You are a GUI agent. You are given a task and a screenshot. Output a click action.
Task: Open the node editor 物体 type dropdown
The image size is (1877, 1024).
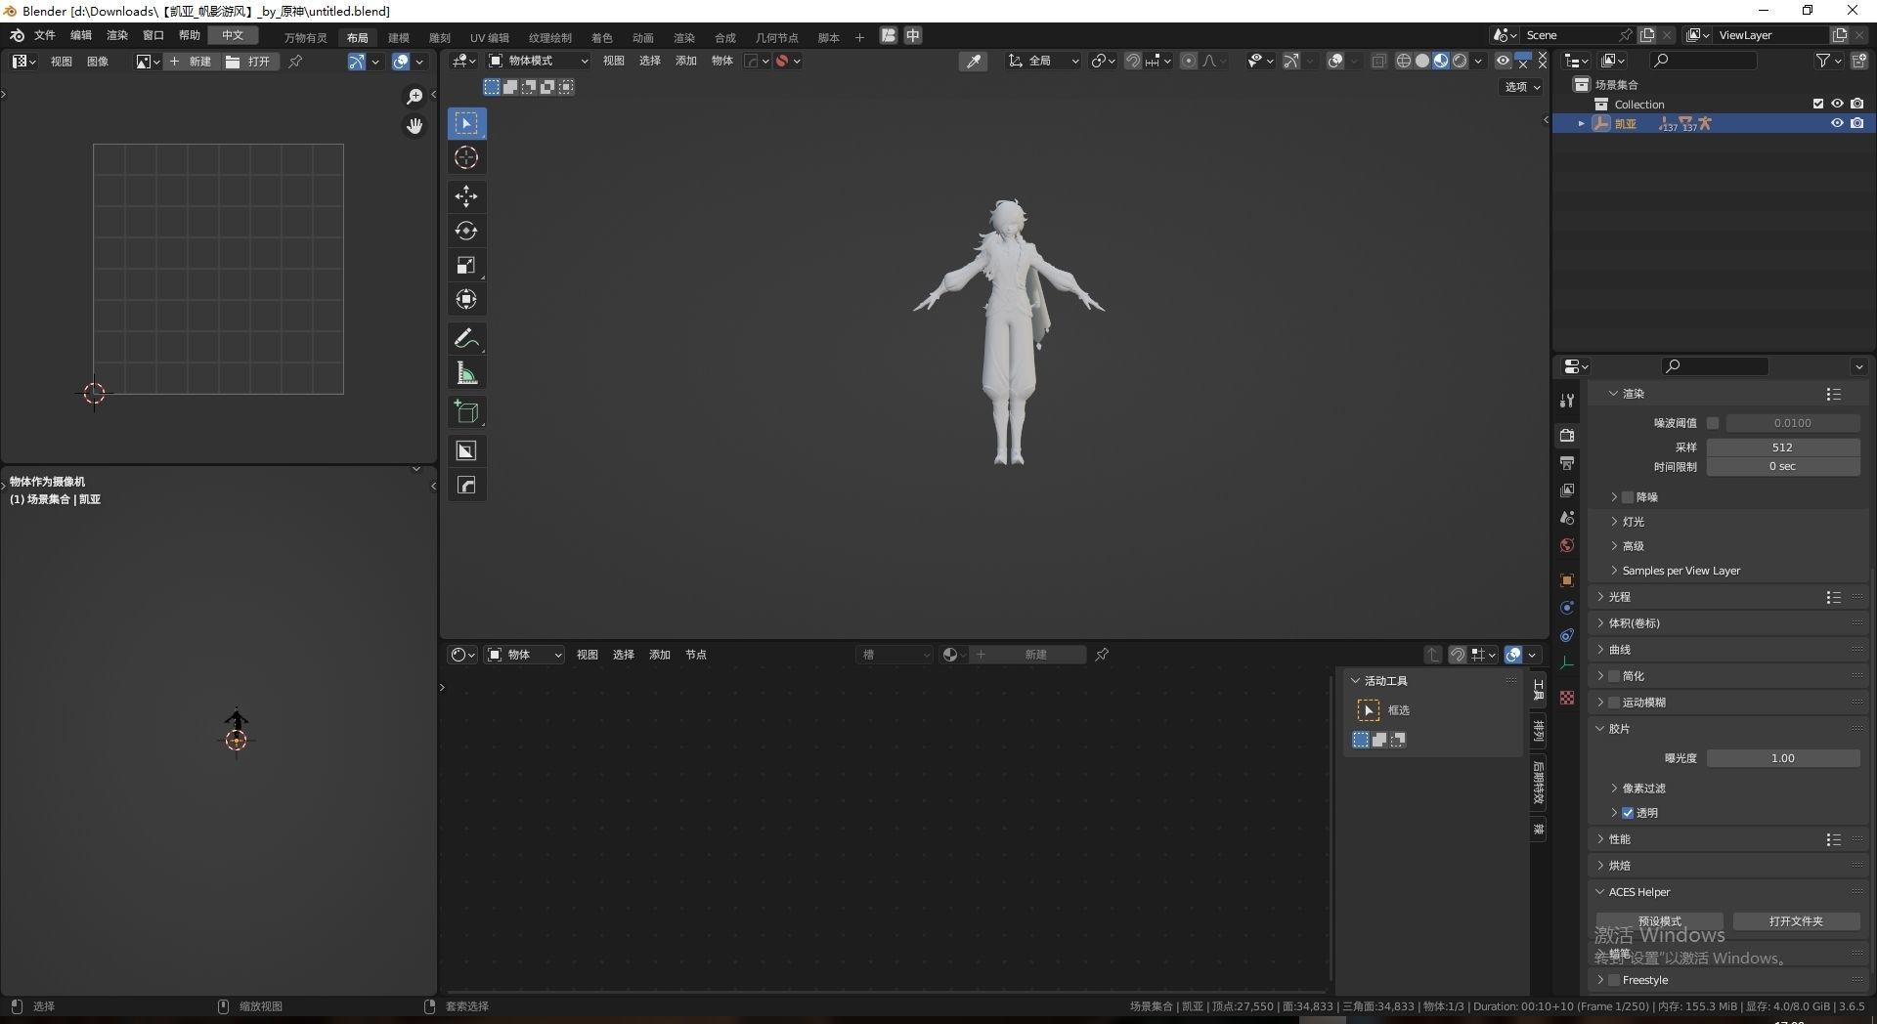[x=525, y=655]
